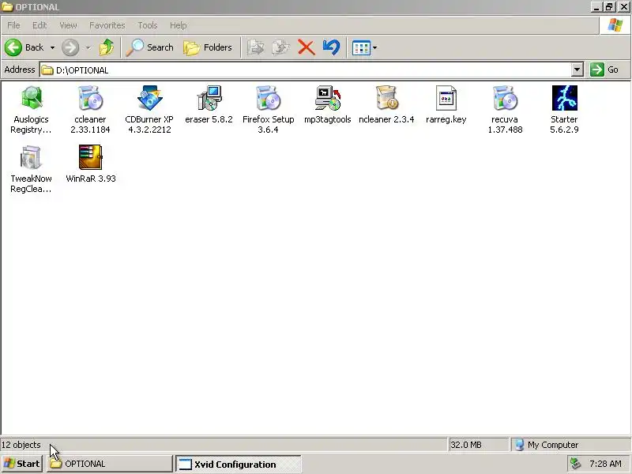Click 'My Computer' status bar zone
632x474 pixels.
point(570,445)
